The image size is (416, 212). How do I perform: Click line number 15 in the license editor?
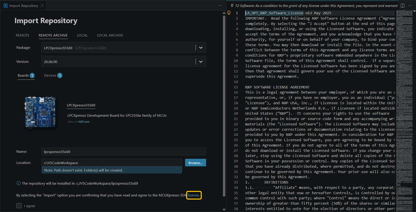click(236, 87)
